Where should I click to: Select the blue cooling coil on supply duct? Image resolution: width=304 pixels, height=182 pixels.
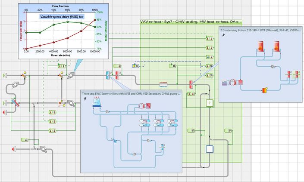tap(108, 75)
